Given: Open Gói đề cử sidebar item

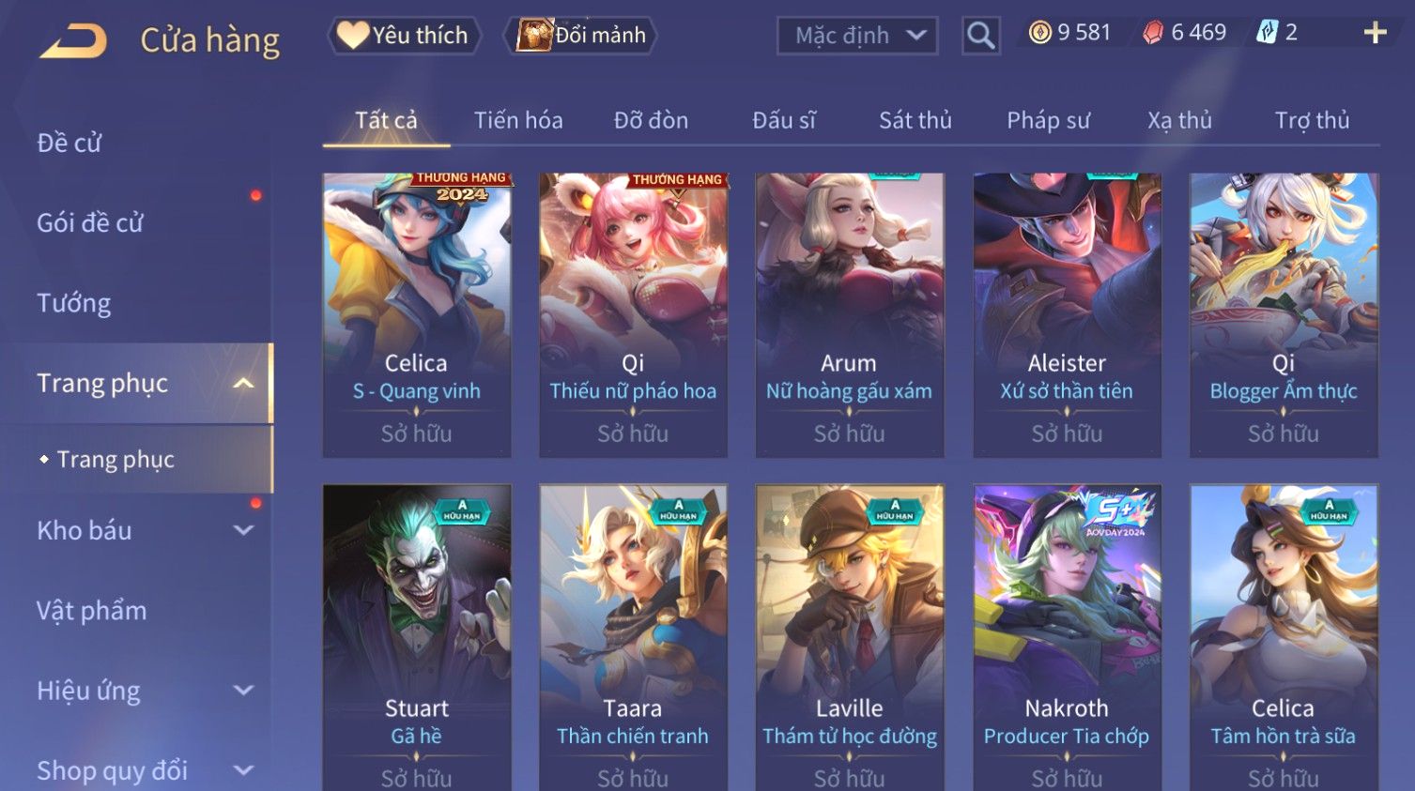Looking at the screenshot, I should click(x=90, y=223).
